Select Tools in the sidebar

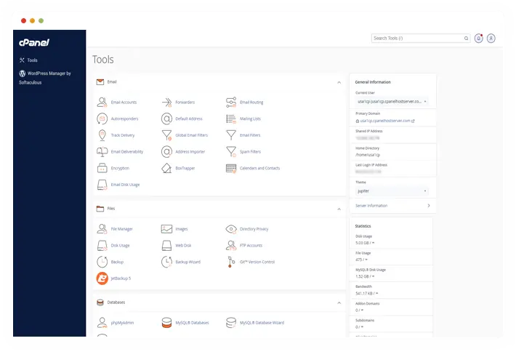28,60
